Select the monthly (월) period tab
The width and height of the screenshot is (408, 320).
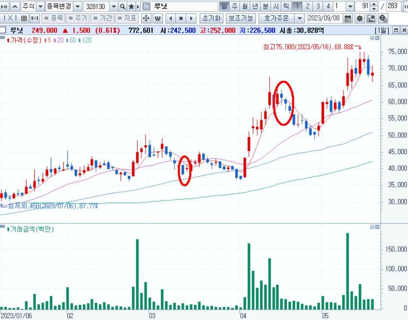pyautogui.click(x=245, y=6)
